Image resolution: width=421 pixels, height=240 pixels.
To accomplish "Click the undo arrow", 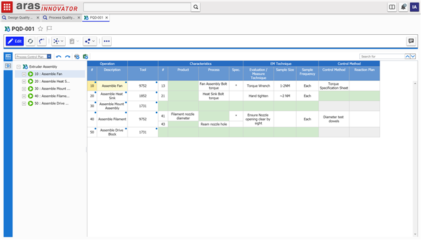I will (x=59, y=57).
